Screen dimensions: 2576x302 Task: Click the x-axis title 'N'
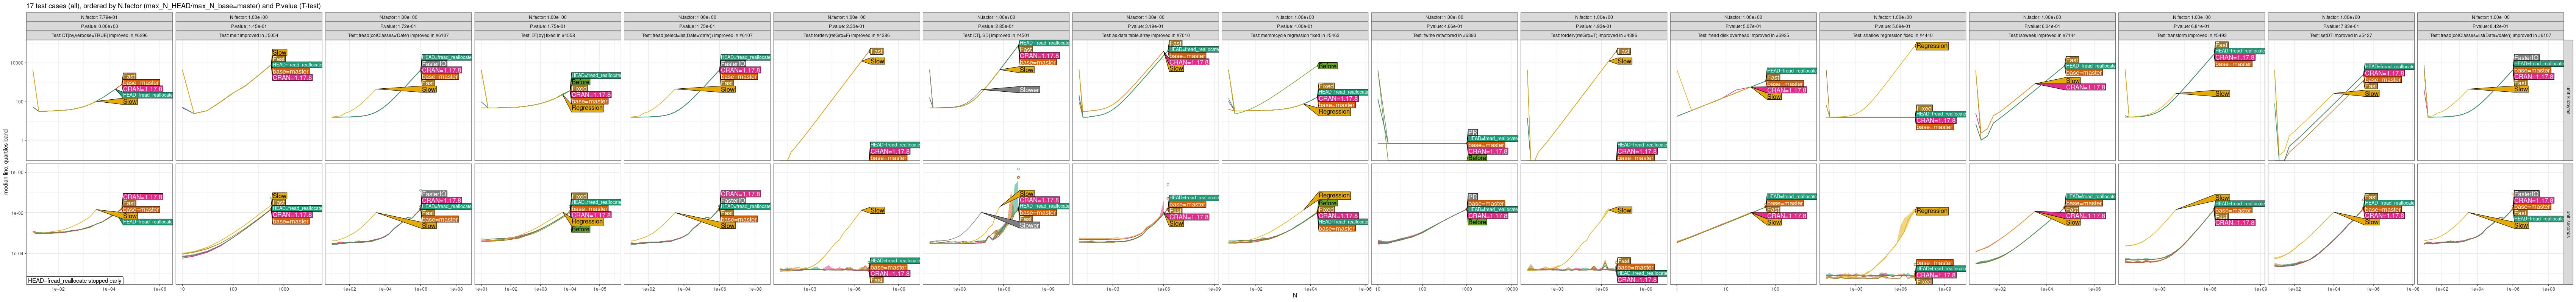pyautogui.click(x=1294, y=296)
